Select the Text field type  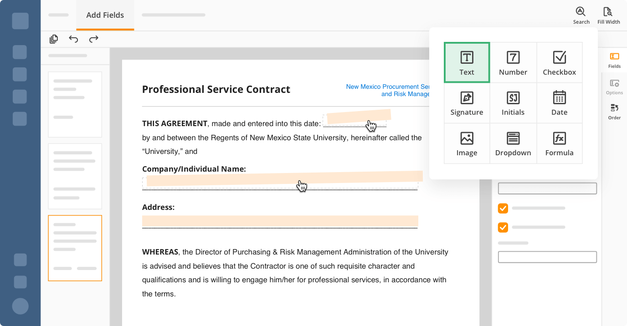point(467,63)
